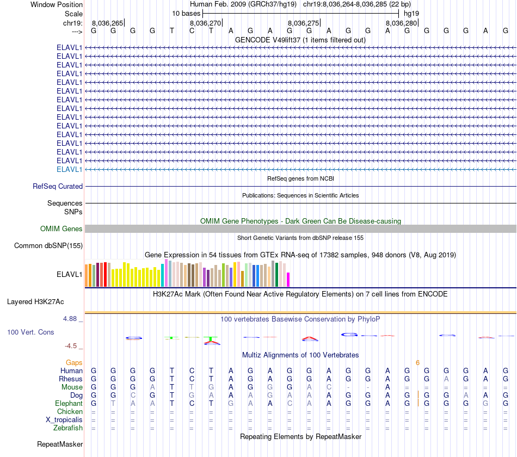Screen dimensions: 517x457
Task: Click the Layered H3K27Ac track label
Action: (35, 302)
